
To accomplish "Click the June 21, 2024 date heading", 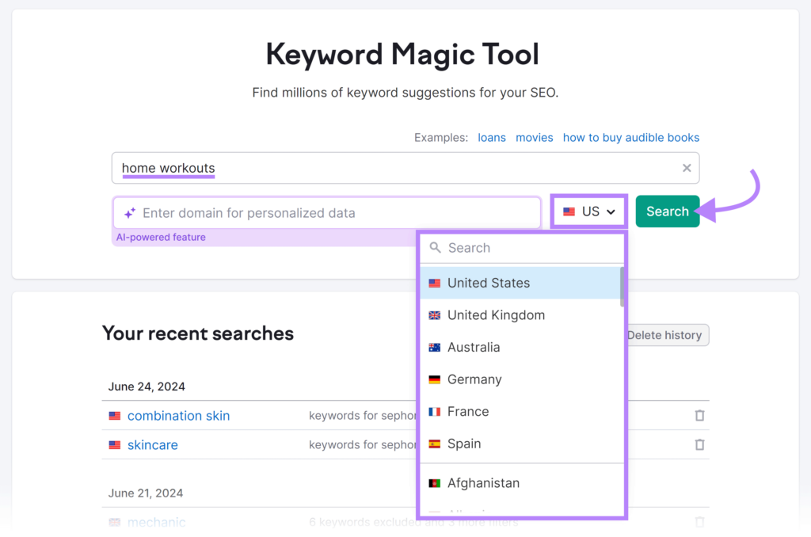I will coord(146,493).
